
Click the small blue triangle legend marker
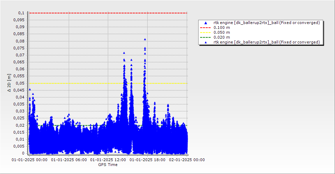[x=206, y=42]
